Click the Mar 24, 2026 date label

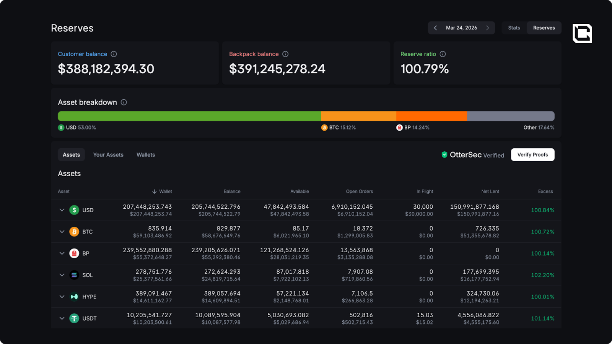click(461, 28)
